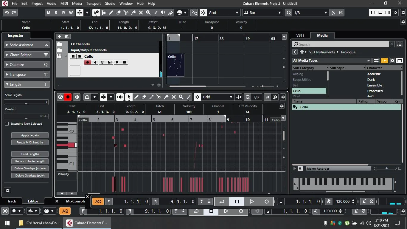
Task: Select the Color paint bucket tool in main toolbar
Action: coord(170,13)
